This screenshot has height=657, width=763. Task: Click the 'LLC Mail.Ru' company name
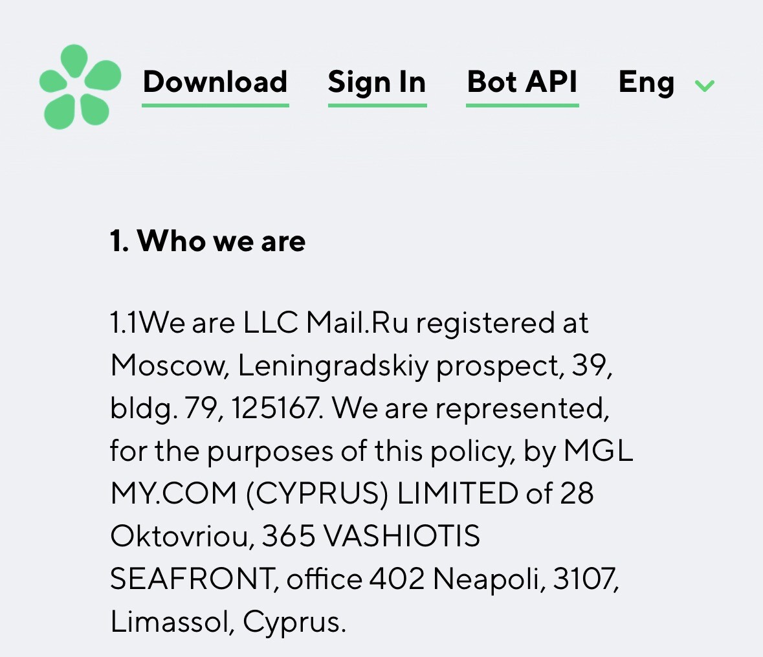click(326, 322)
